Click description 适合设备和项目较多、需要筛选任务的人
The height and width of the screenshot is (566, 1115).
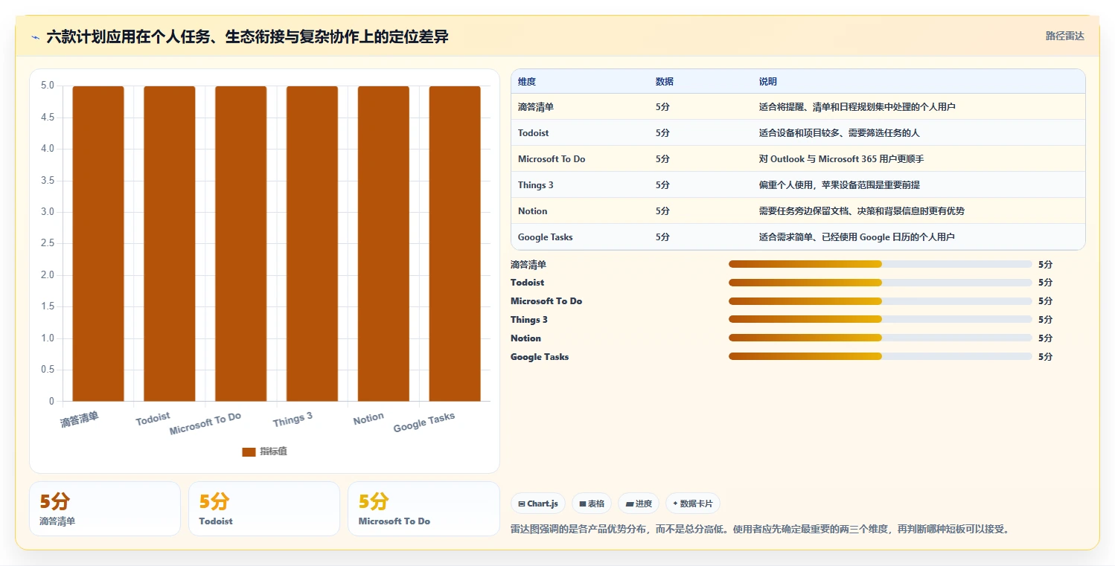(x=840, y=133)
